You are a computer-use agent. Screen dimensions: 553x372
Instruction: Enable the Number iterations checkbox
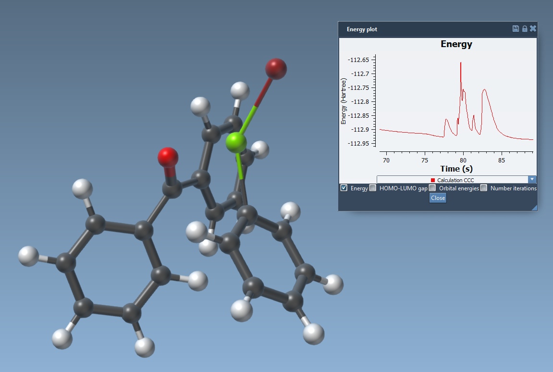tap(484, 188)
